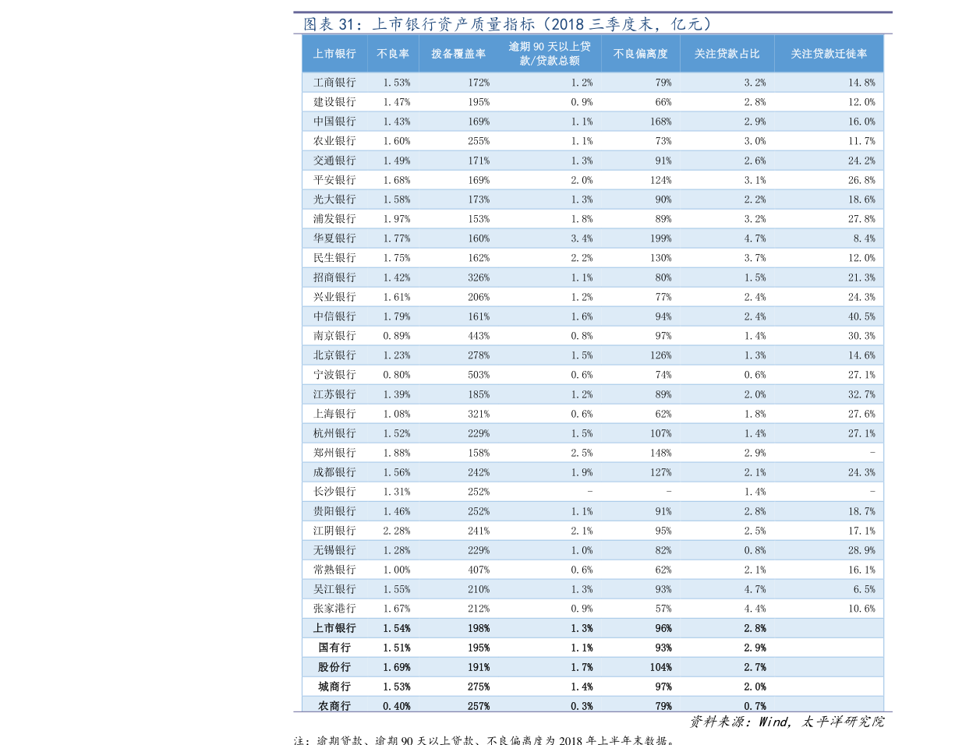This screenshot has width=955, height=745.
Task: Select the 关注贷款占比 header cell
Action: 727,54
